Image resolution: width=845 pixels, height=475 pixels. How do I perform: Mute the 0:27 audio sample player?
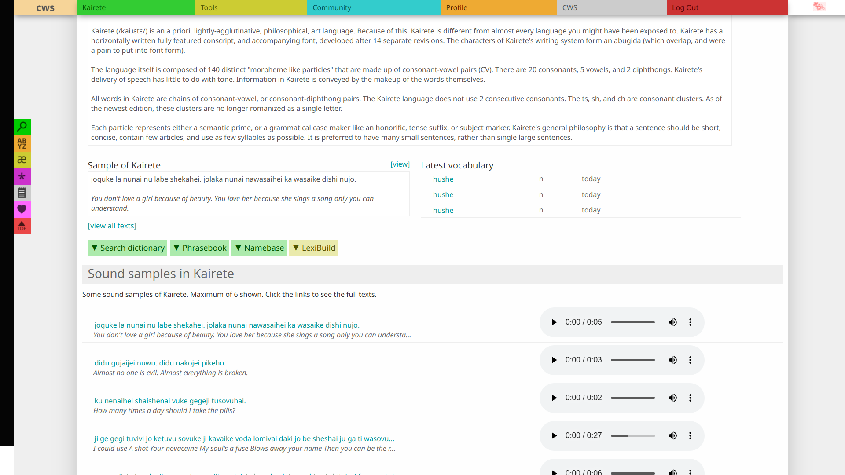click(x=672, y=436)
